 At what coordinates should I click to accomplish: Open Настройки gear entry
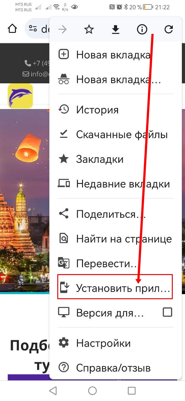[x=116, y=343]
